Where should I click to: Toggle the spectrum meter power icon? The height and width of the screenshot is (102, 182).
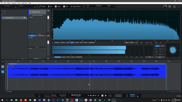(x=53, y=42)
